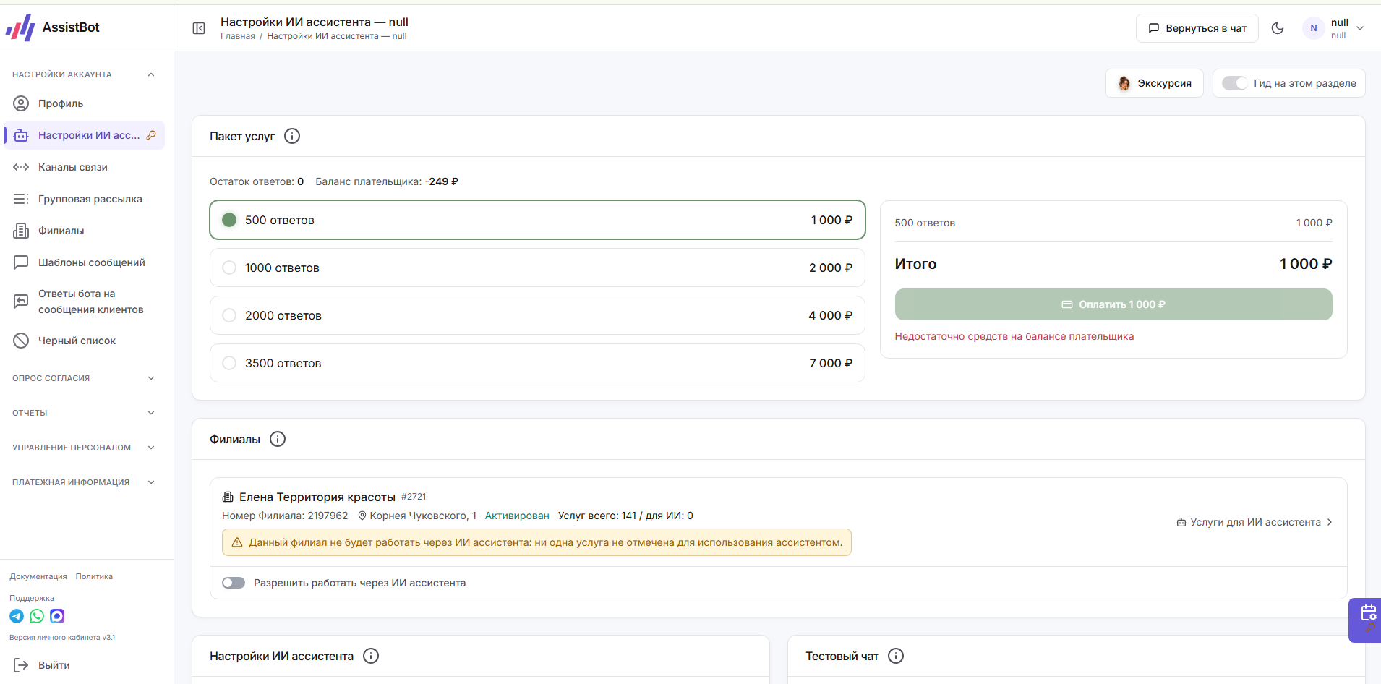Toggle Гид на этом разделе switch
1381x684 pixels.
[x=1234, y=83]
